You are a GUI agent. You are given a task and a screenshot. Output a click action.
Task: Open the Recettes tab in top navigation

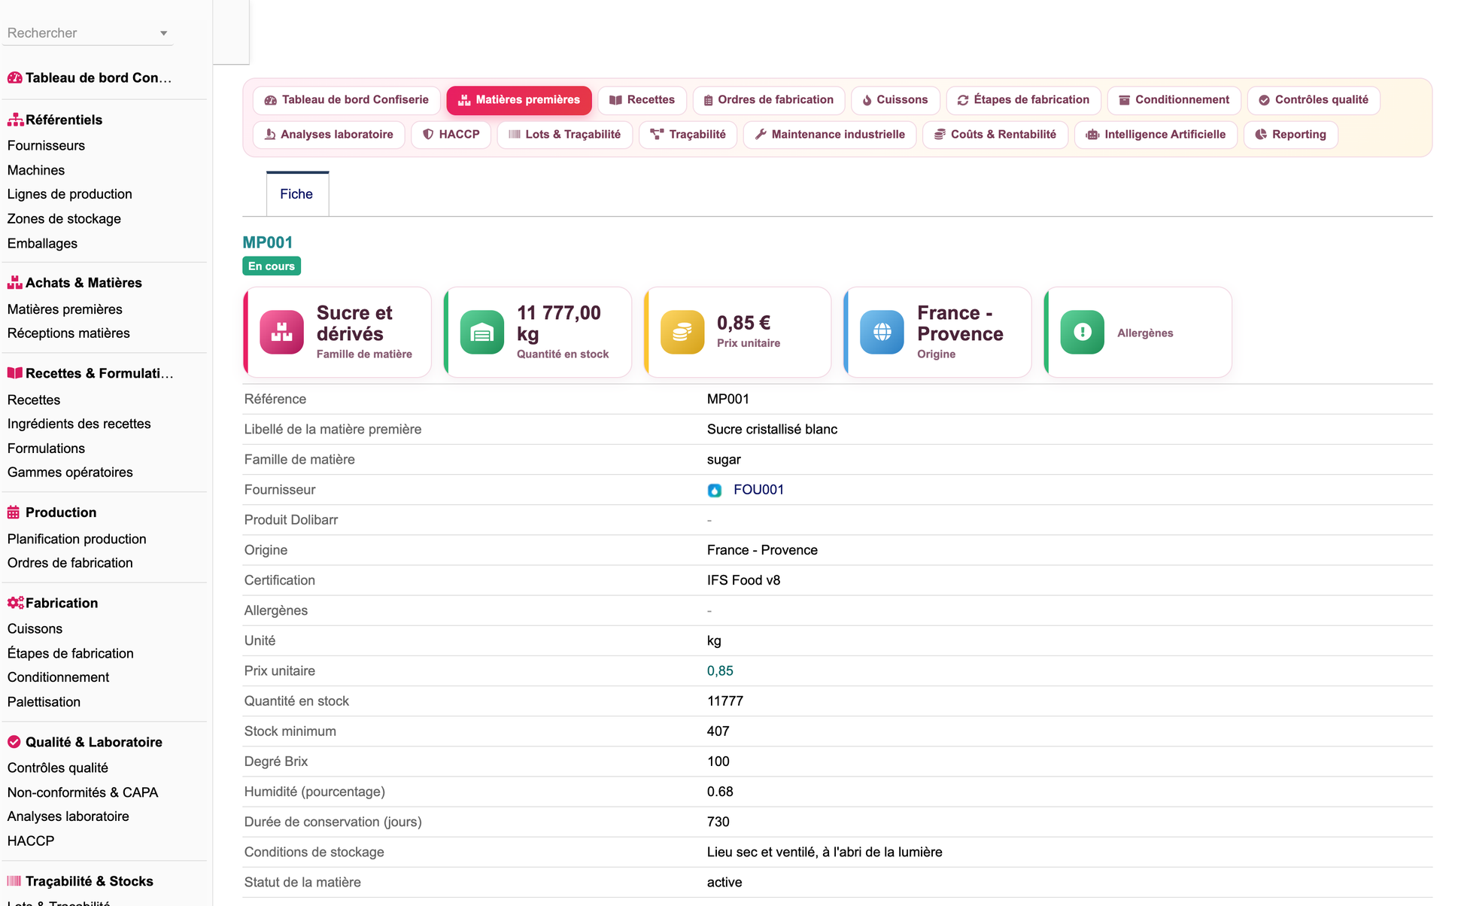point(642,100)
